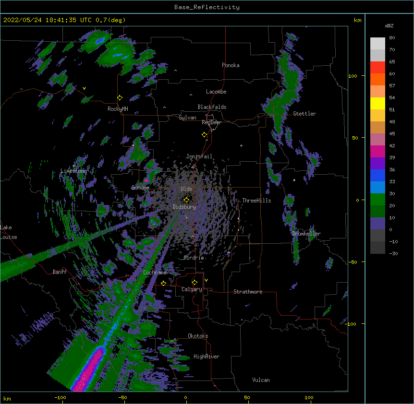Click the HighRiver label
Screen dimensions: 414x404
tap(207, 356)
